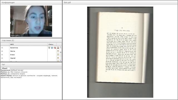Click Валентина's webcam video feed
Image resolution: width=178 pixels, height=100 pixels.
[31, 21]
